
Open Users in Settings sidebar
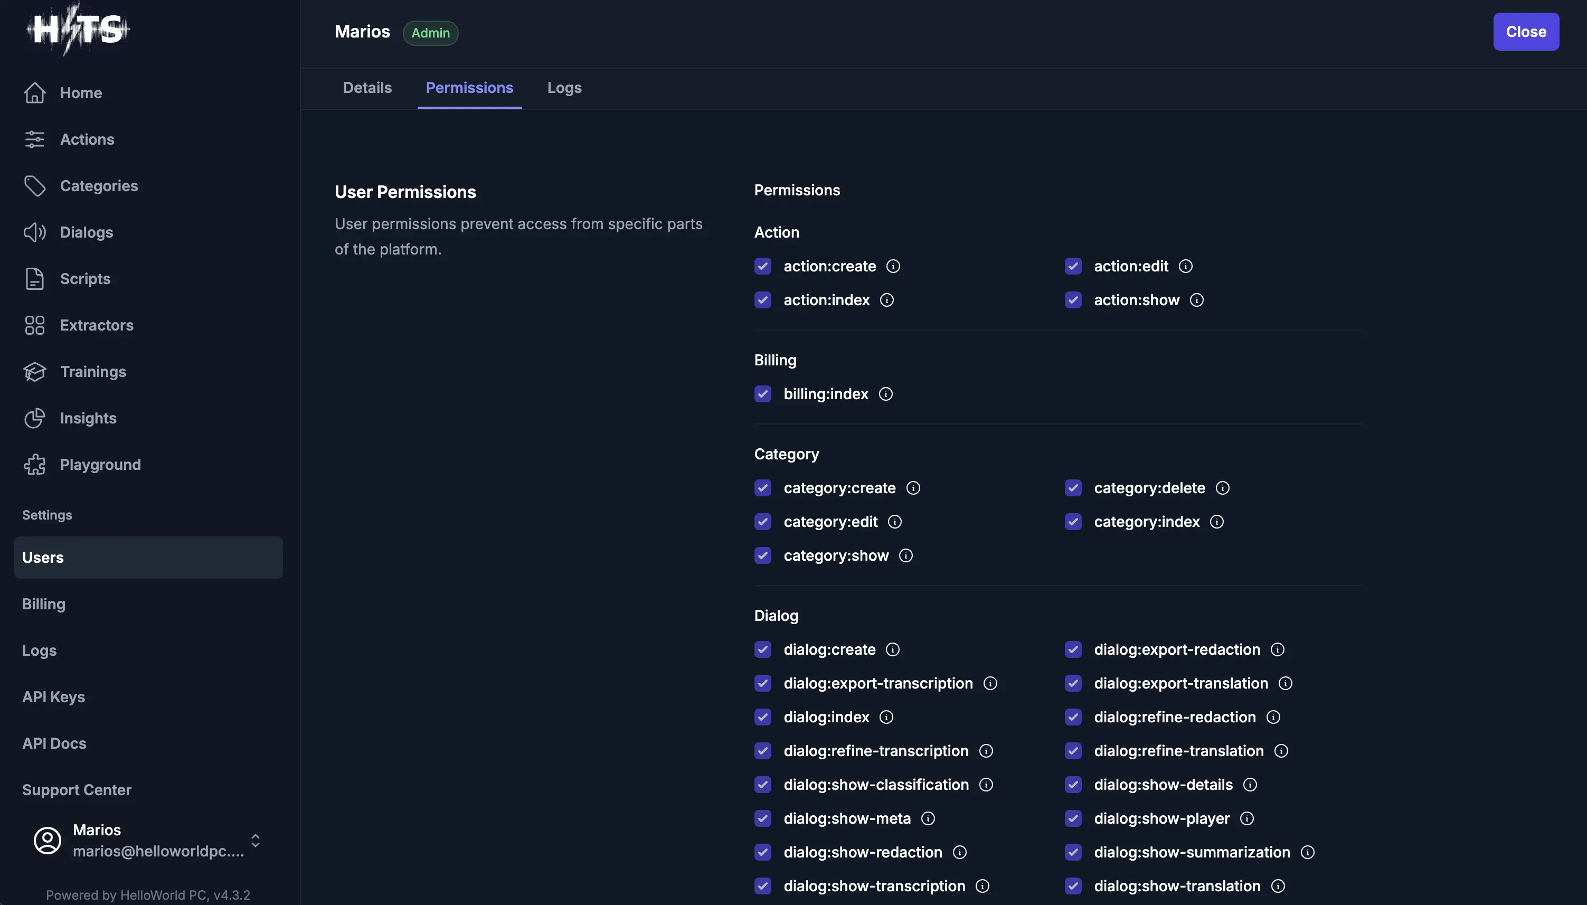click(x=148, y=558)
